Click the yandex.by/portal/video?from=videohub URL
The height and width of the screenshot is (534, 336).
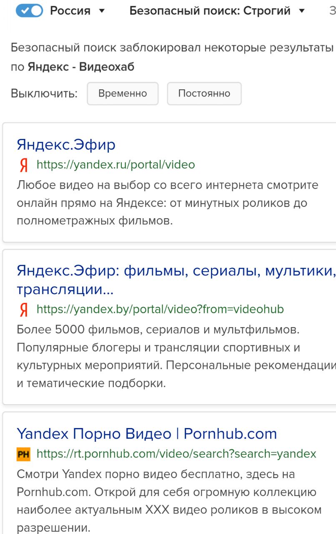click(x=160, y=309)
